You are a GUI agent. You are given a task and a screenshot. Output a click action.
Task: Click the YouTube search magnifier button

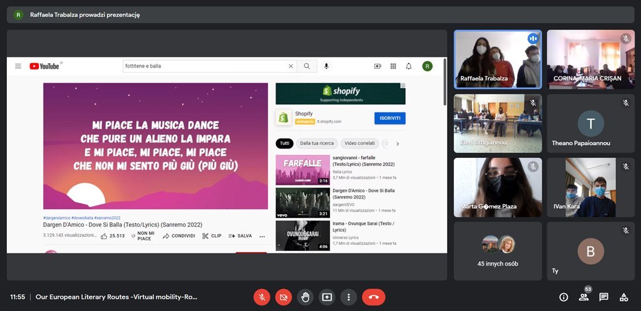point(307,66)
